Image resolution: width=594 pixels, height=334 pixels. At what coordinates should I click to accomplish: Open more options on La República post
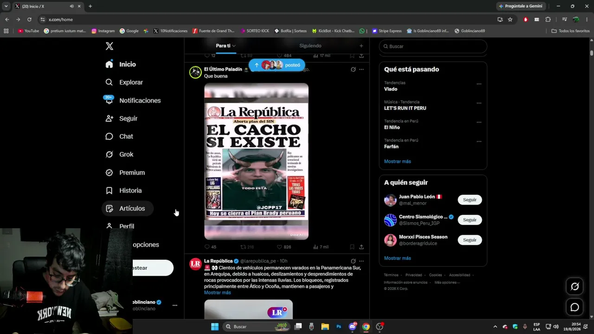[362, 261]
